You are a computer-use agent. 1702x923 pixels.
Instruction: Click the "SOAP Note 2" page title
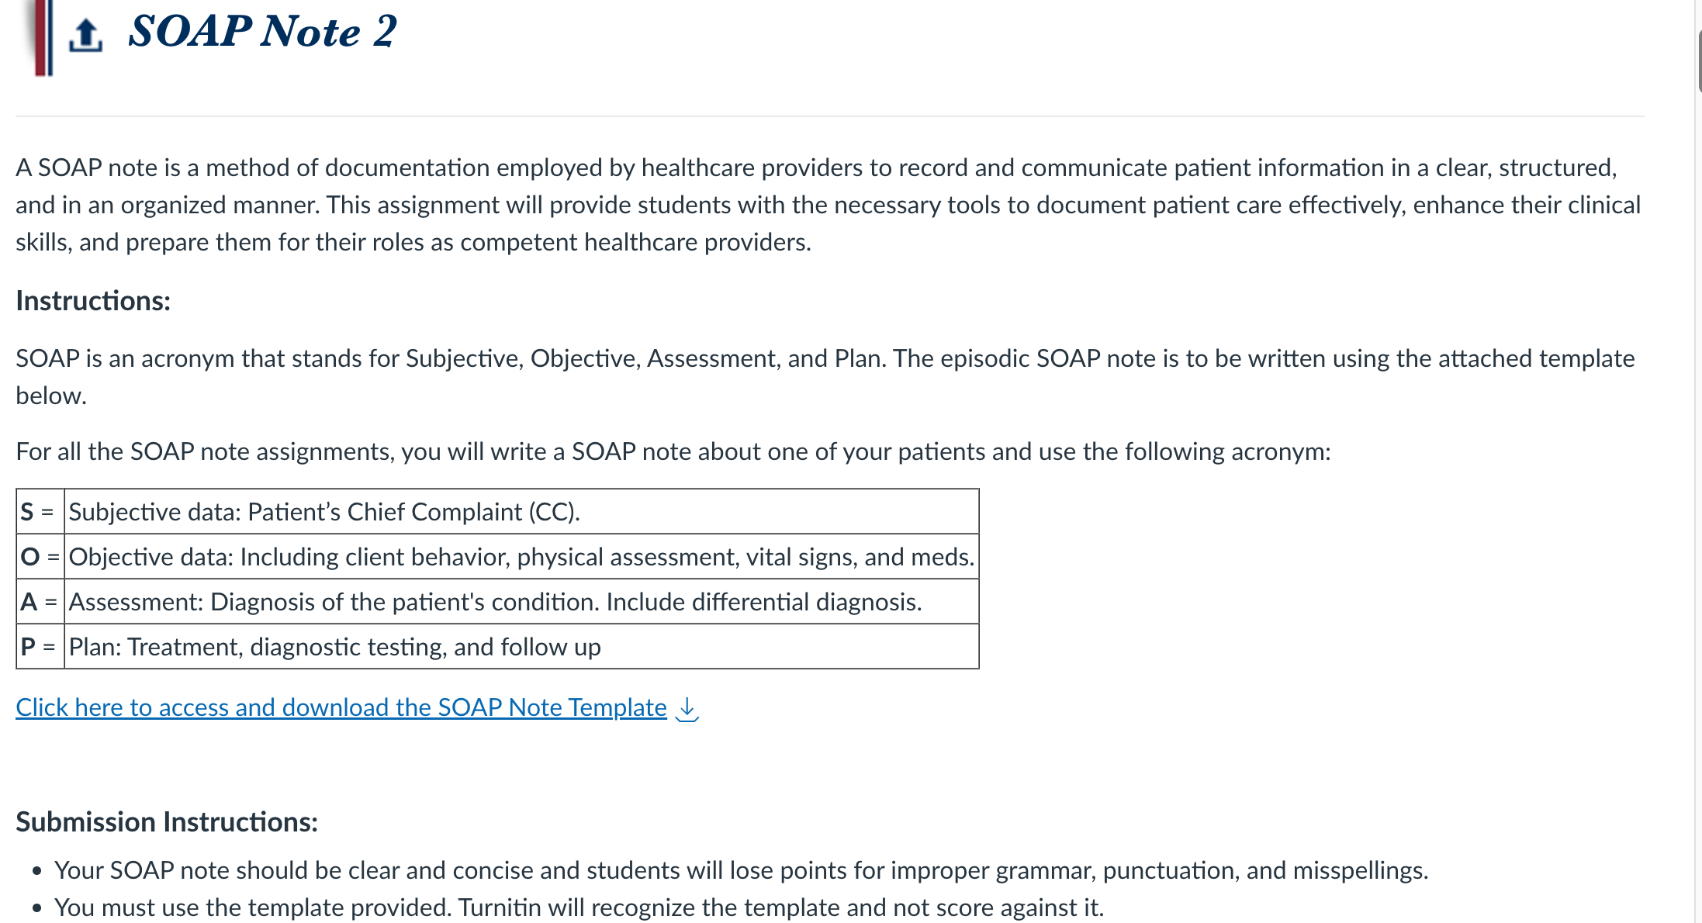pos(262,31)
